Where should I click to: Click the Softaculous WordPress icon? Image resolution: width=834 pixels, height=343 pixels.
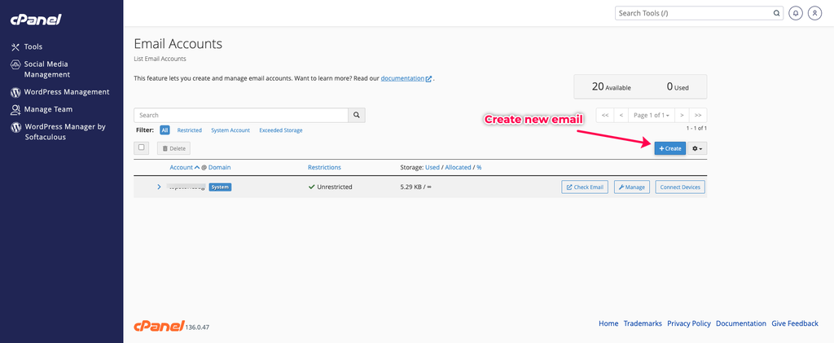click(x=15, y=128)
